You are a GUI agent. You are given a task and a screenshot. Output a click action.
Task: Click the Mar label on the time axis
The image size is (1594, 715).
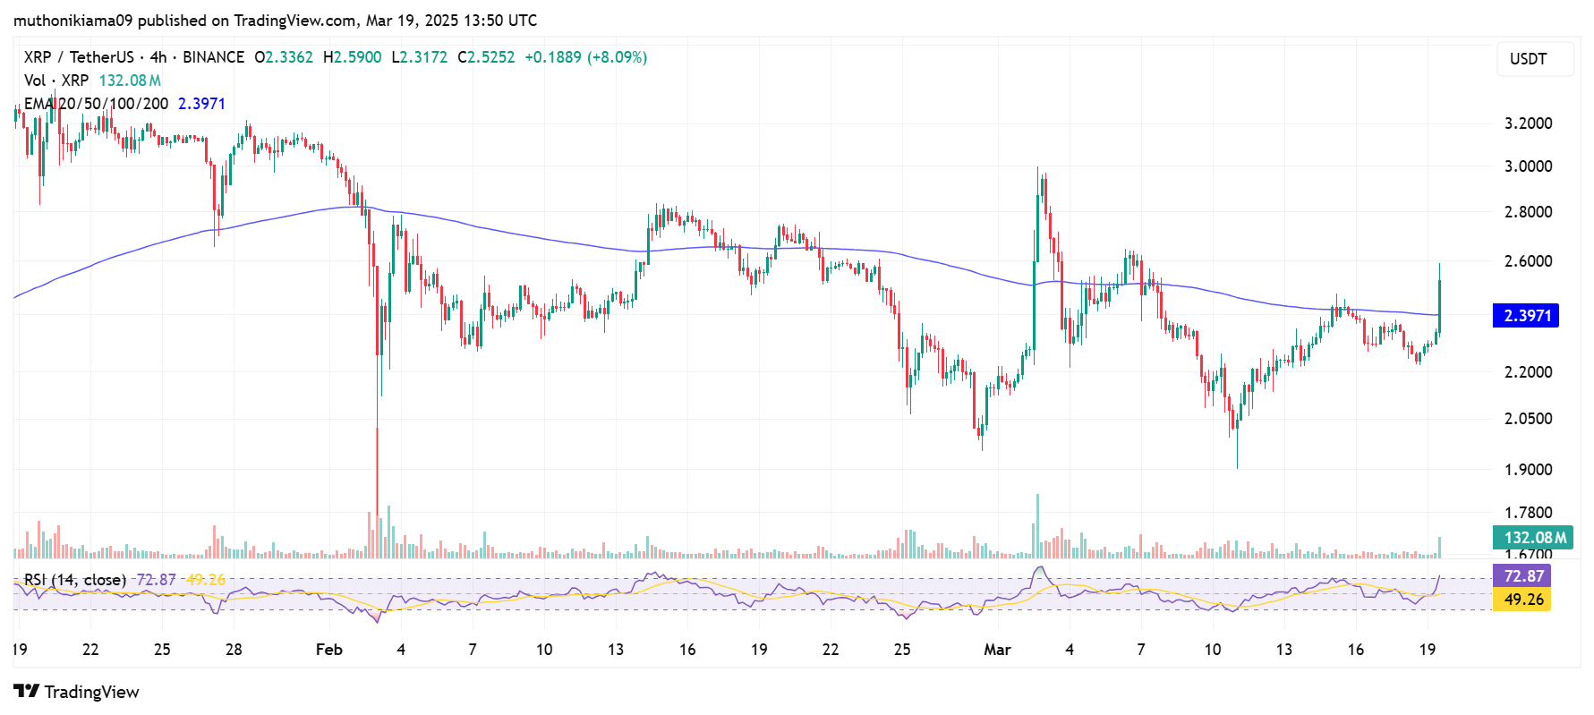997,650
